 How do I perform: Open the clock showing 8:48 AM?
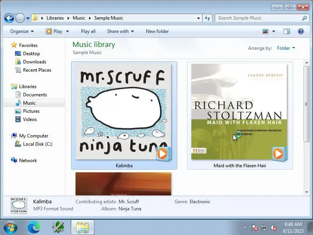point(293,228)
